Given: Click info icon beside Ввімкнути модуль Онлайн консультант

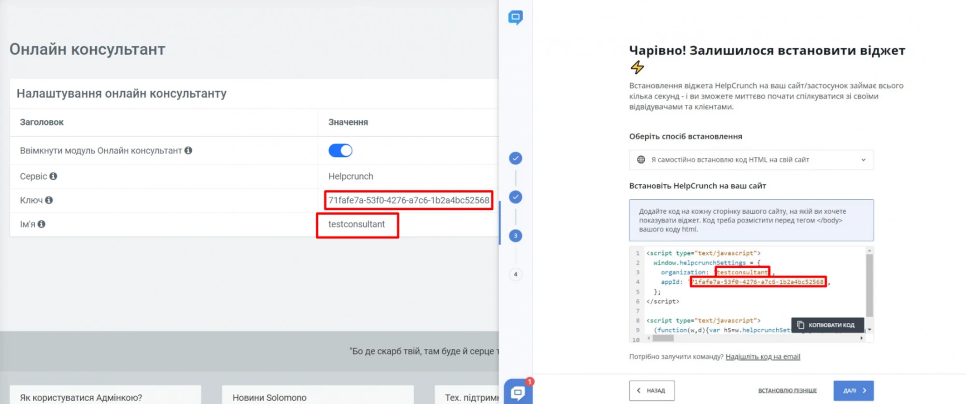Looking at the screenshot, I should (x=188, y=151).
